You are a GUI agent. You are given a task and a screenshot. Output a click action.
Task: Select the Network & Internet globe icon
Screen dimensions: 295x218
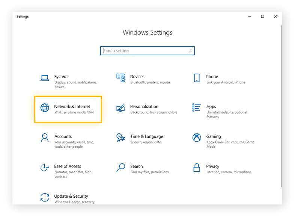pos(45,108)
